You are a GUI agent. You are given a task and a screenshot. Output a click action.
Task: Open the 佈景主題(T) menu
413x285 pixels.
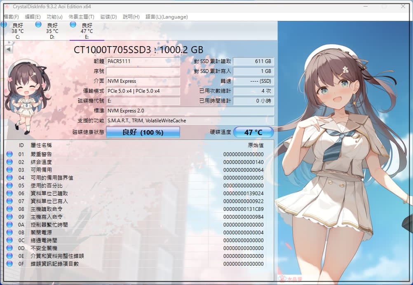[81, 17]
